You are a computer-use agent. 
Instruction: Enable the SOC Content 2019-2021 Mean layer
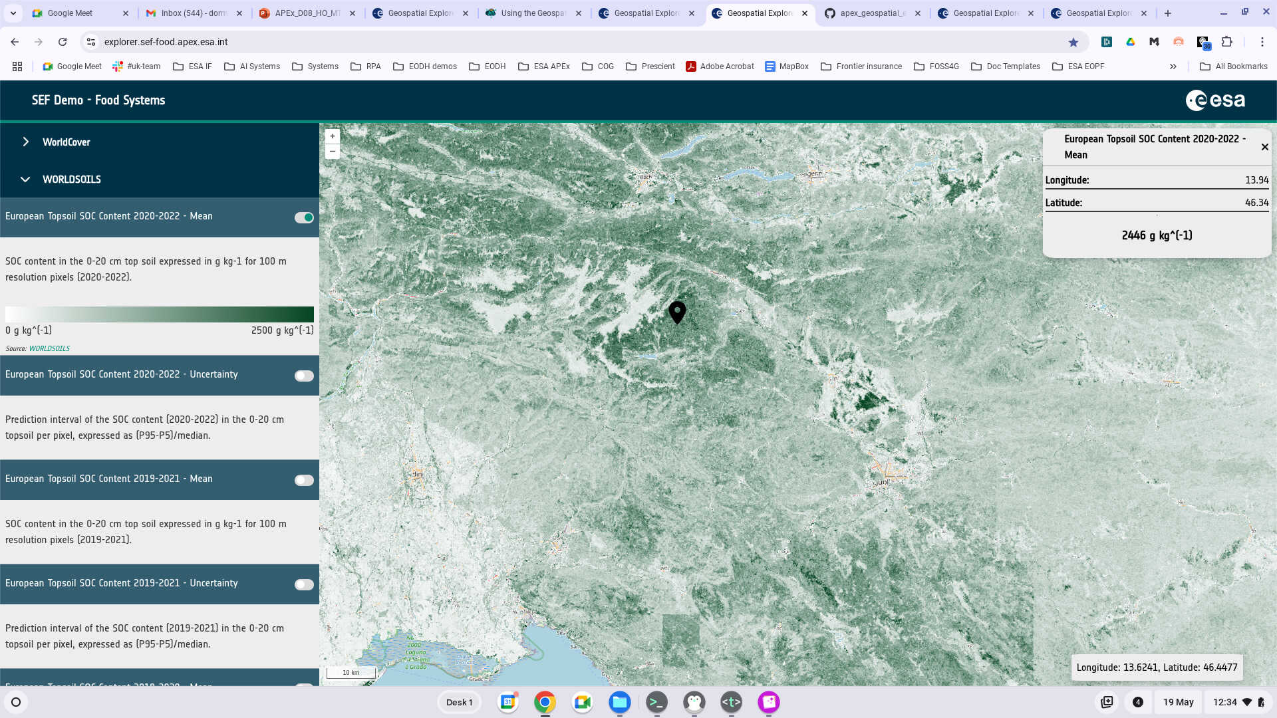click(304, 480)
